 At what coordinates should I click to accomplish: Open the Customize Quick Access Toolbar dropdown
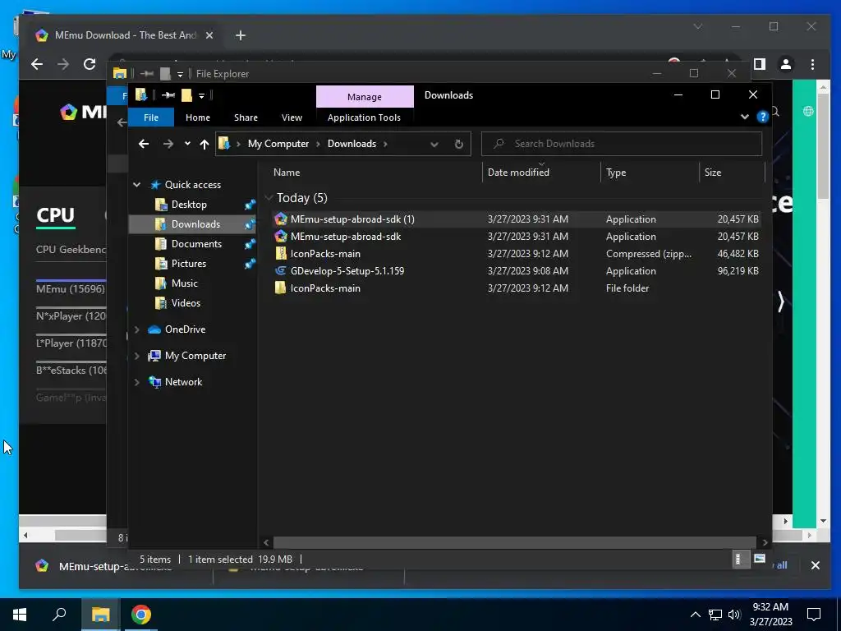[202, 96]
